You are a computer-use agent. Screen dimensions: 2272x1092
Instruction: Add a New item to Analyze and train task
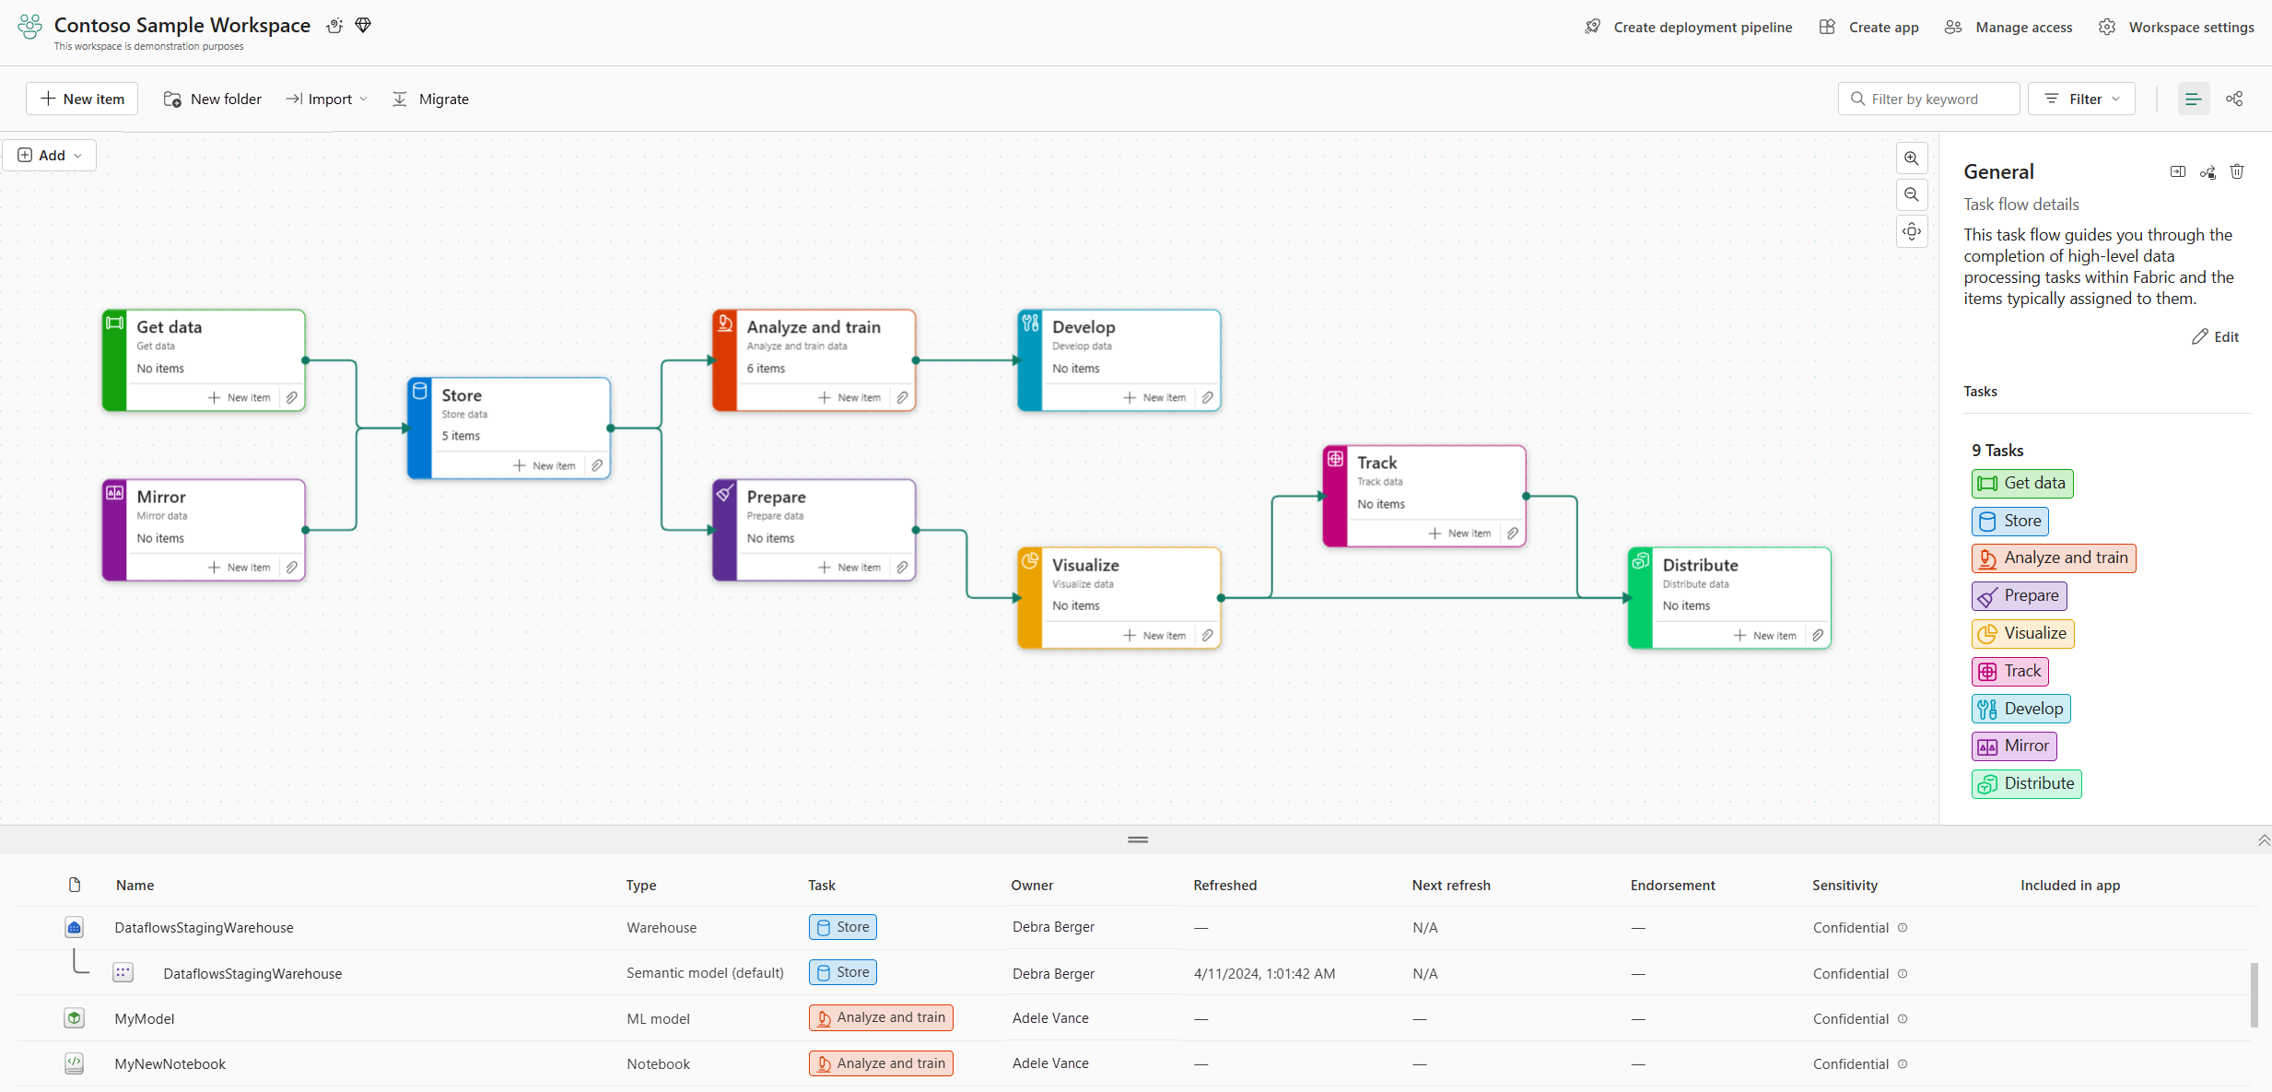tap(850, 397)
